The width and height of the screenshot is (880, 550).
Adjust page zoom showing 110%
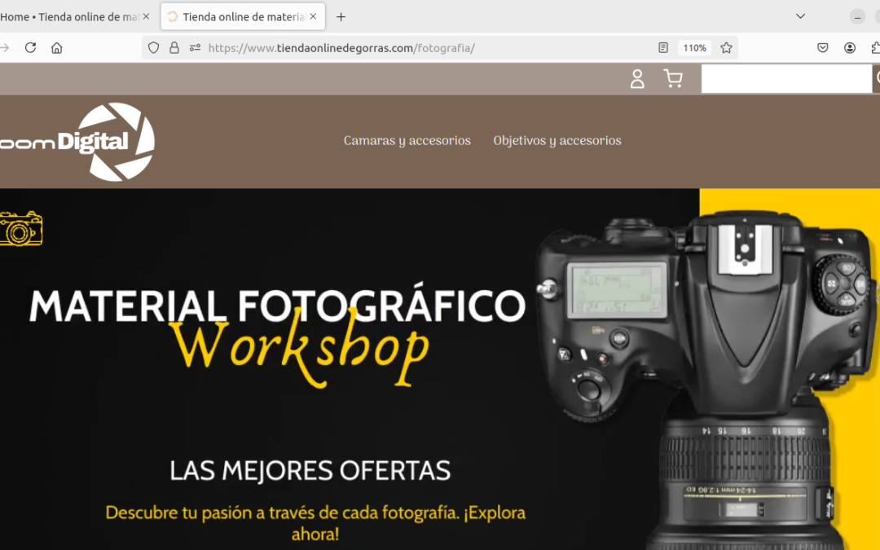(x=694, y=47)
